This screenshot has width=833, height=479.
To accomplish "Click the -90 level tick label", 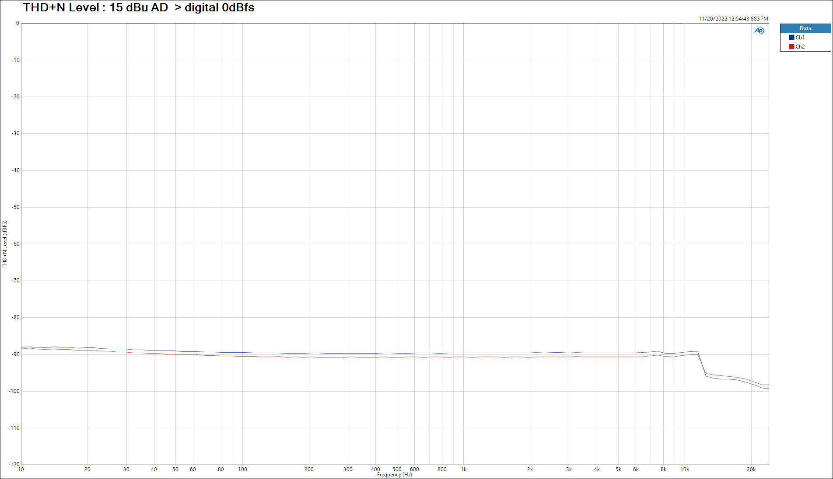I will point(15,354).
